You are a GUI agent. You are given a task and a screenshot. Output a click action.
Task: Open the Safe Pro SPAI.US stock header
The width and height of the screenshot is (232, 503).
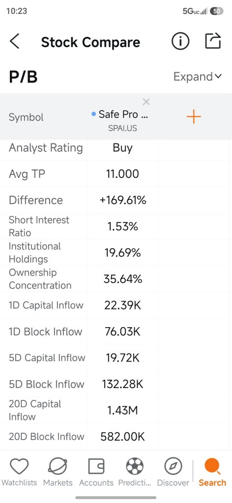[122, 120]
